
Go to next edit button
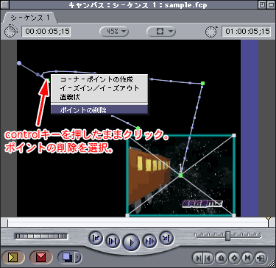tap(166, 238)
